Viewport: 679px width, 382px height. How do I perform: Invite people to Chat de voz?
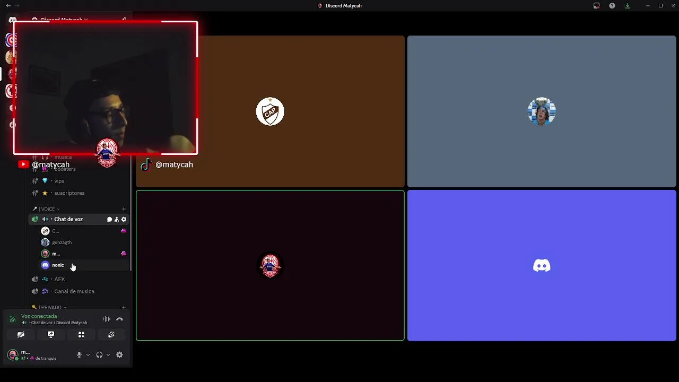click(117, 219)
